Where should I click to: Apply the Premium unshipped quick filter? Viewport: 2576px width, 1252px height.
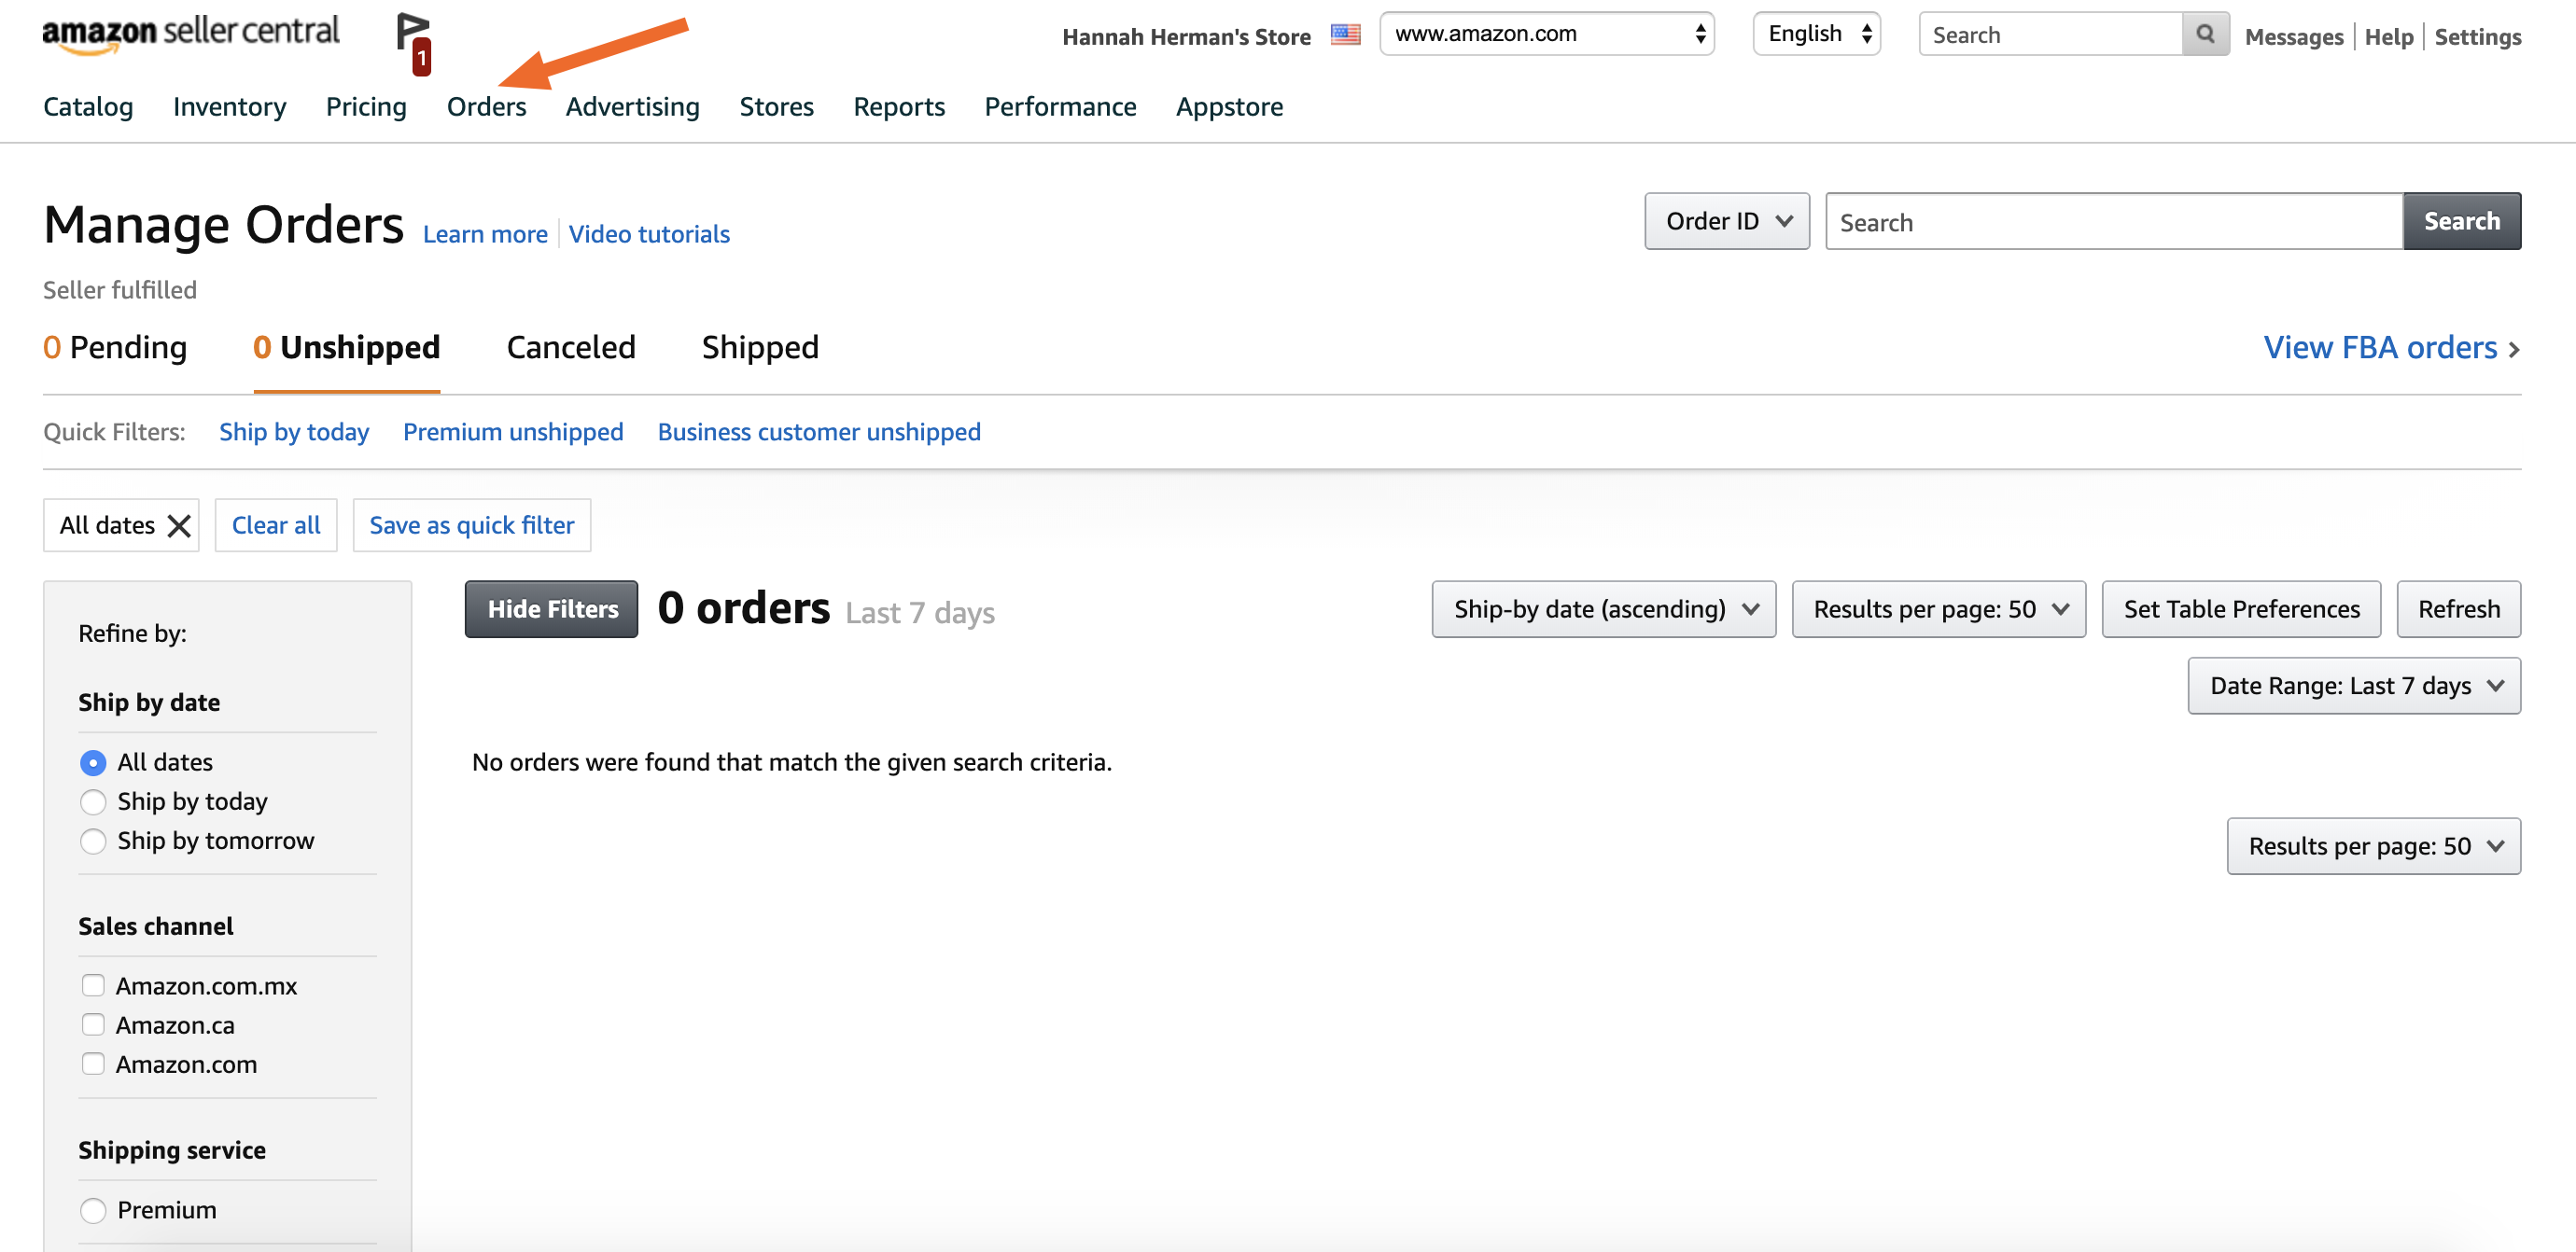513,432
